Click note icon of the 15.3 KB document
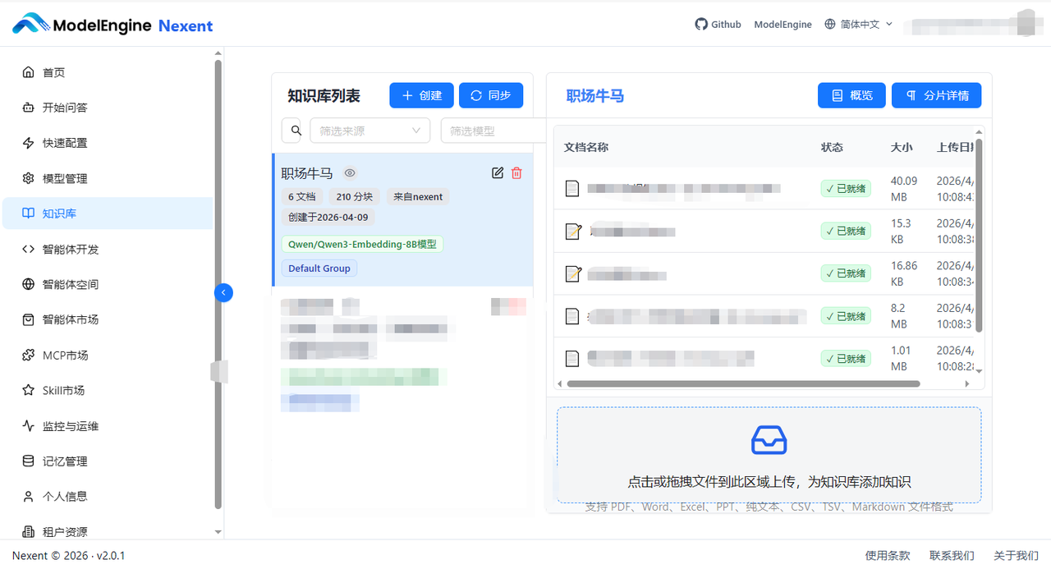 (x=573, y=231)
